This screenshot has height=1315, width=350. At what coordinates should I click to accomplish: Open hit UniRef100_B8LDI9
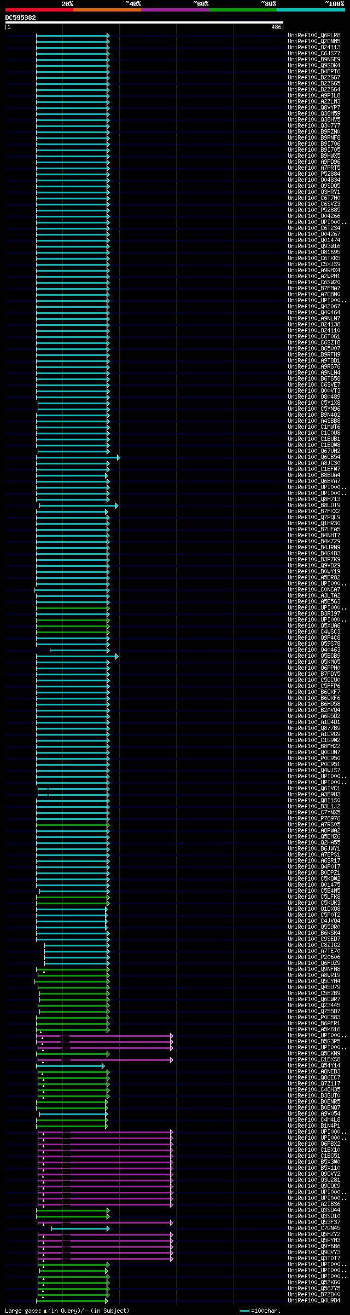coord(314,506)
